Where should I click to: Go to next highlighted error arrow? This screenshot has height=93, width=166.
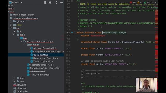click(x=156, y=2)
